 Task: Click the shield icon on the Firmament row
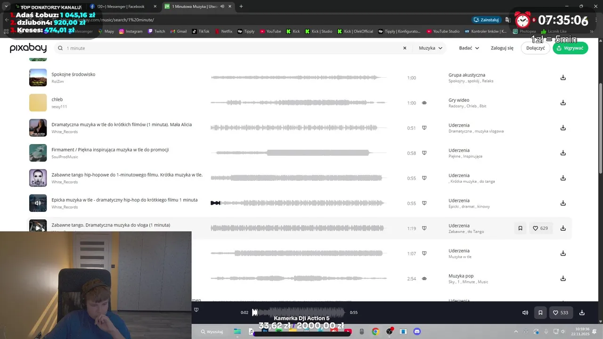[424, 153]
